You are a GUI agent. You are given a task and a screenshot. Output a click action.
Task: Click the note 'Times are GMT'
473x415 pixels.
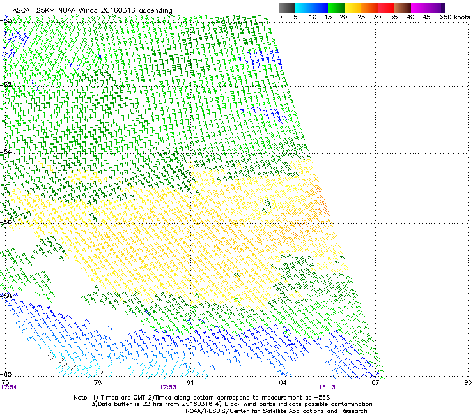pos(122,398)
